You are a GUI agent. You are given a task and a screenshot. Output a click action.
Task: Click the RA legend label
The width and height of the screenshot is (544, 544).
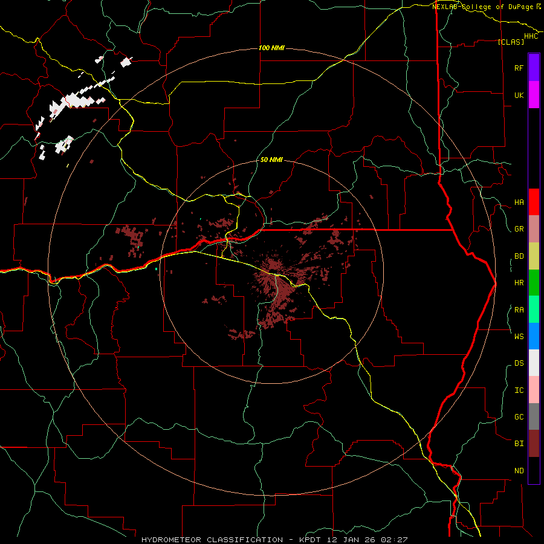(519, 309)
